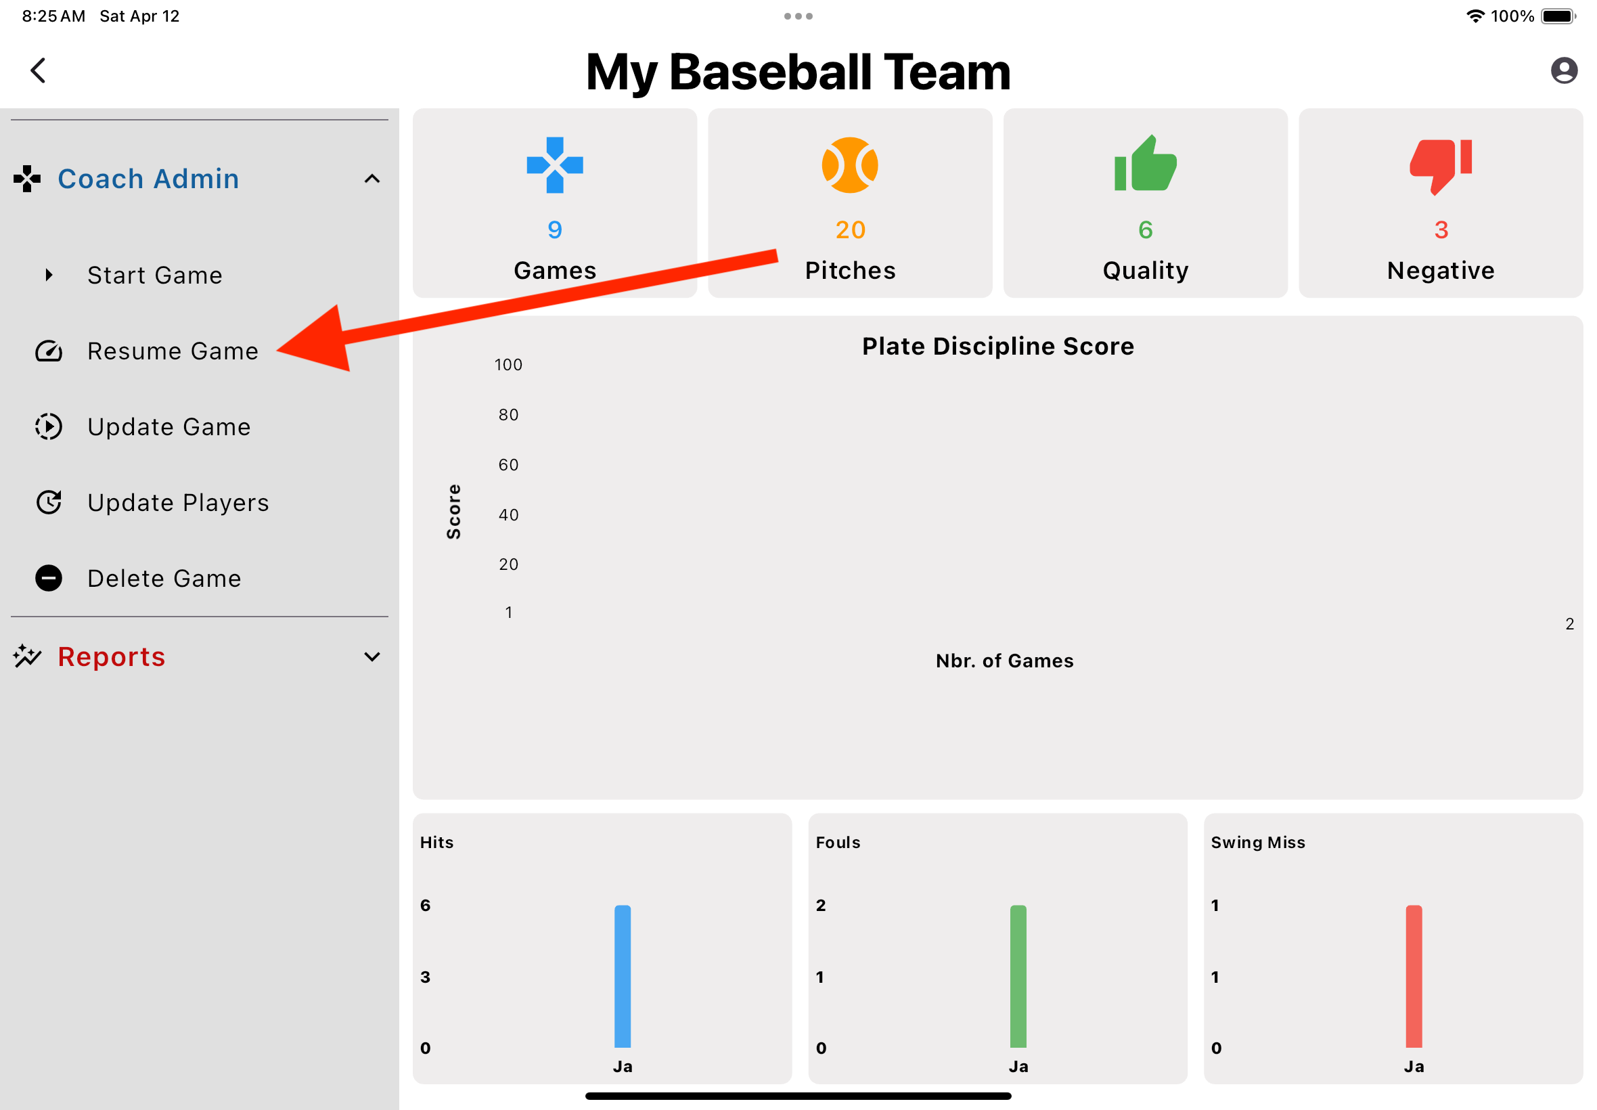Click the Update Players refresh icon
Image resolution: width=1597 pixels, height=1110 pixels.
pos(48,502)
